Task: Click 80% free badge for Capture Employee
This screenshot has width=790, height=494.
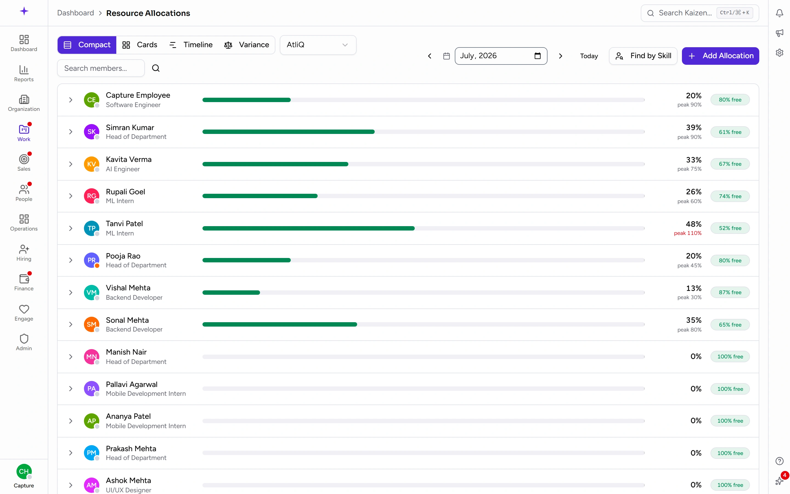Action: 730,100
